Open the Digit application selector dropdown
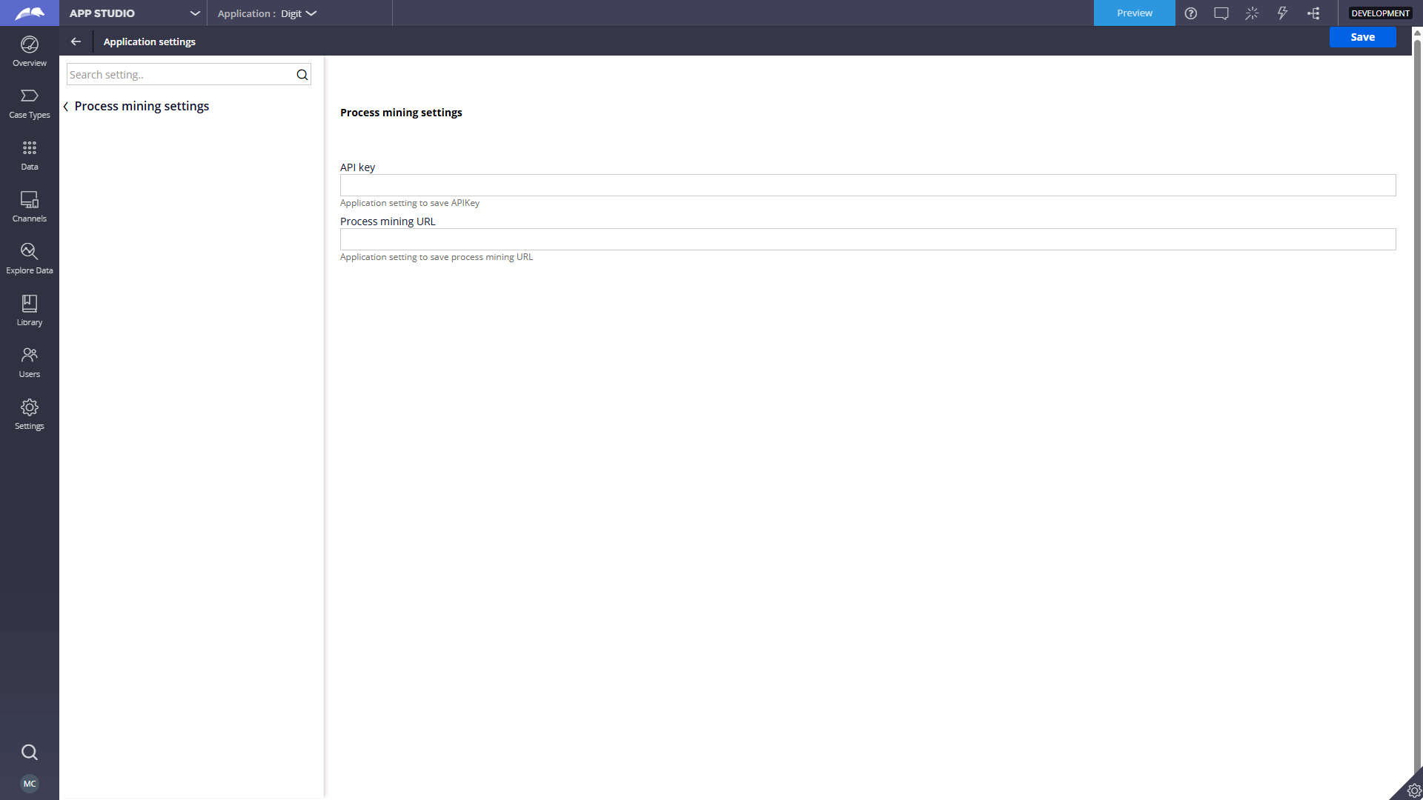Image resolution: width=1423 pixels, height=800 pixels. coord(311,13)
